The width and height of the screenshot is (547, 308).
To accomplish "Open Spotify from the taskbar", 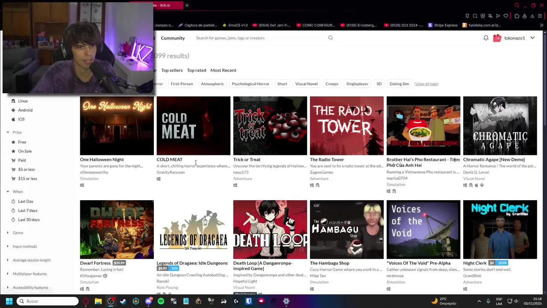I will click(x=161, y=301).
